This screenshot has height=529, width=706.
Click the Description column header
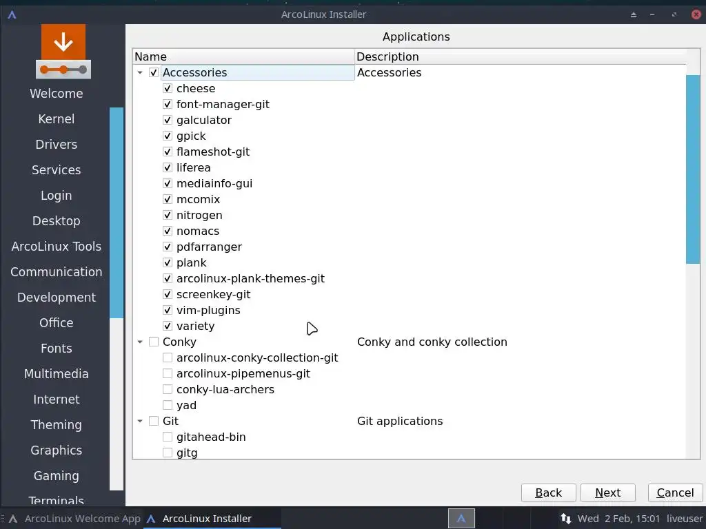point(521,56)
